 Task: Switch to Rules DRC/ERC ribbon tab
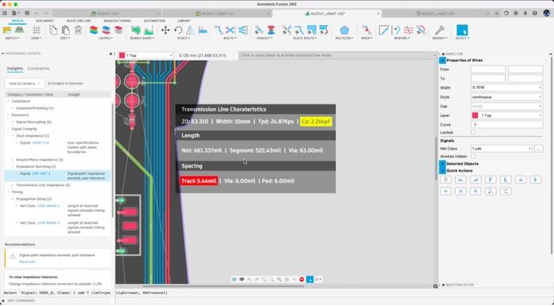[79, 21]
